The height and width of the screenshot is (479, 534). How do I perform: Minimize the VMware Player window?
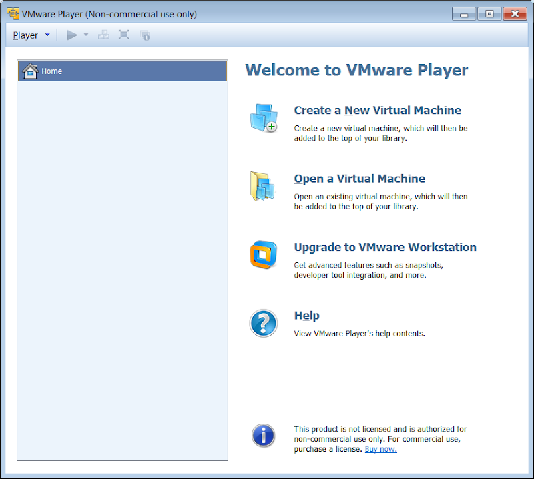click(464, 14)
